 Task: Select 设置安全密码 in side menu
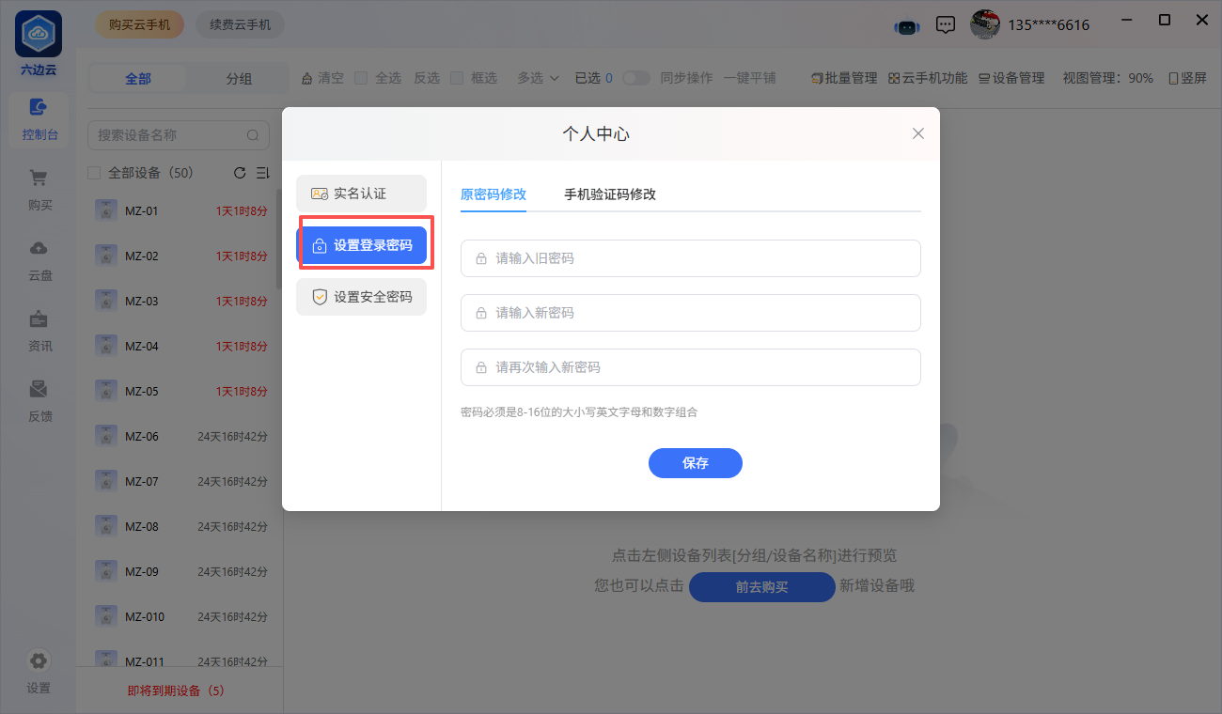361,297
